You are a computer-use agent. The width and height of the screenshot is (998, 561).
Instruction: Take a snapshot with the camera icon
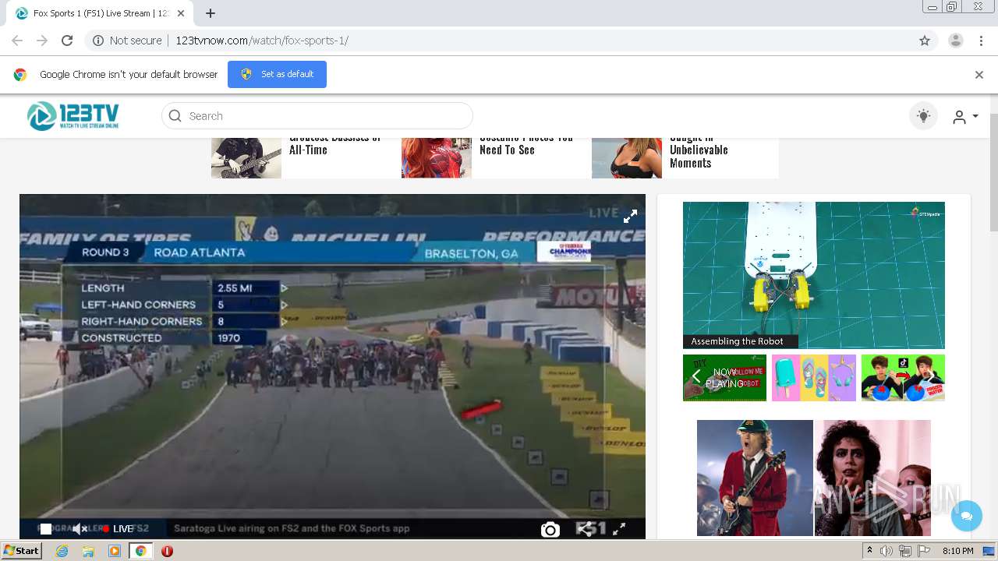coord(550,530)
